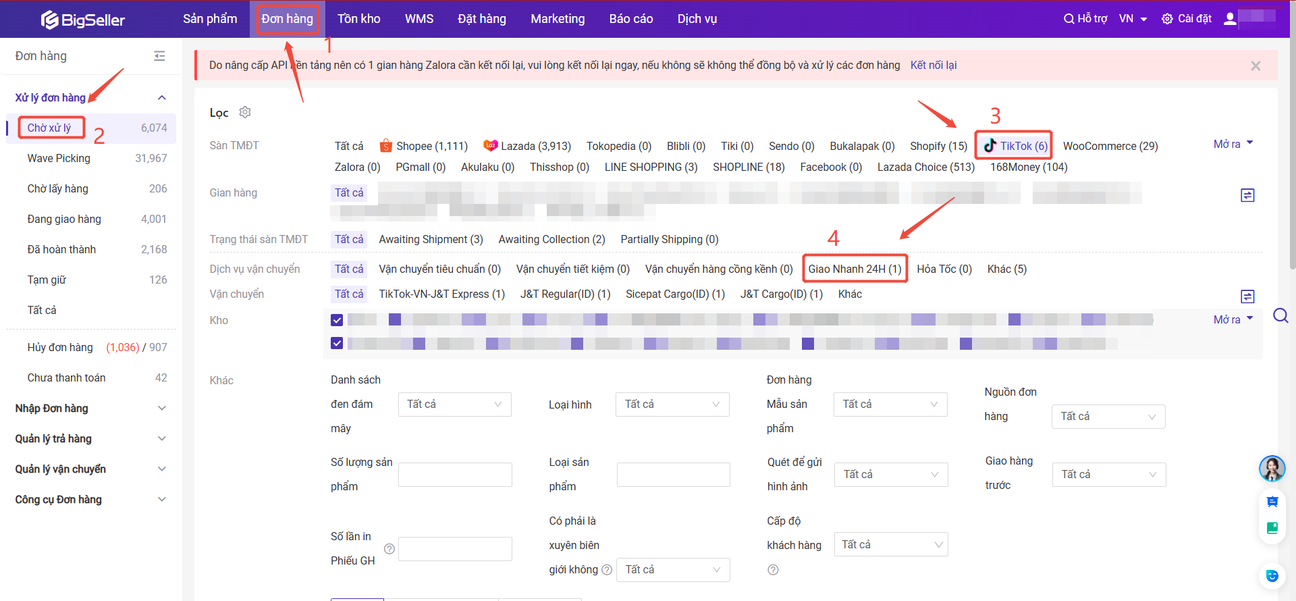
Task: Open the store list switch icon in Gian hàng row
Action: (1247, 195)
